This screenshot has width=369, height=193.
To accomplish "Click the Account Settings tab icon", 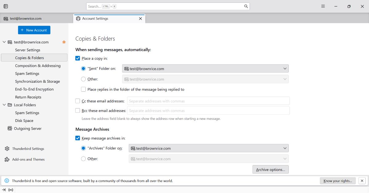I will pyautogui.click(x=78, y=19).
